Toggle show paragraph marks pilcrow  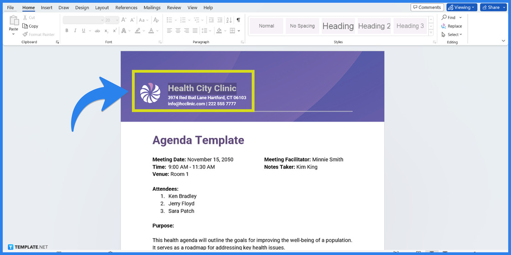point(239,20)
